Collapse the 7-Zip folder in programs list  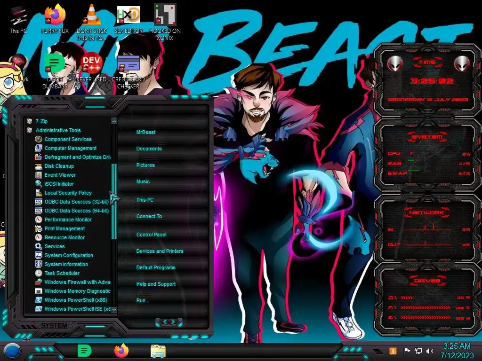click(41, 121)
